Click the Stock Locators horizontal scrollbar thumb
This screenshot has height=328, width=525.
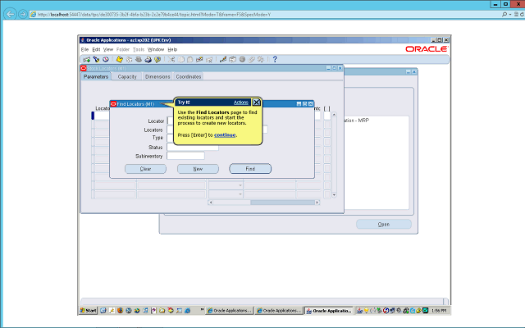[282, 203]
